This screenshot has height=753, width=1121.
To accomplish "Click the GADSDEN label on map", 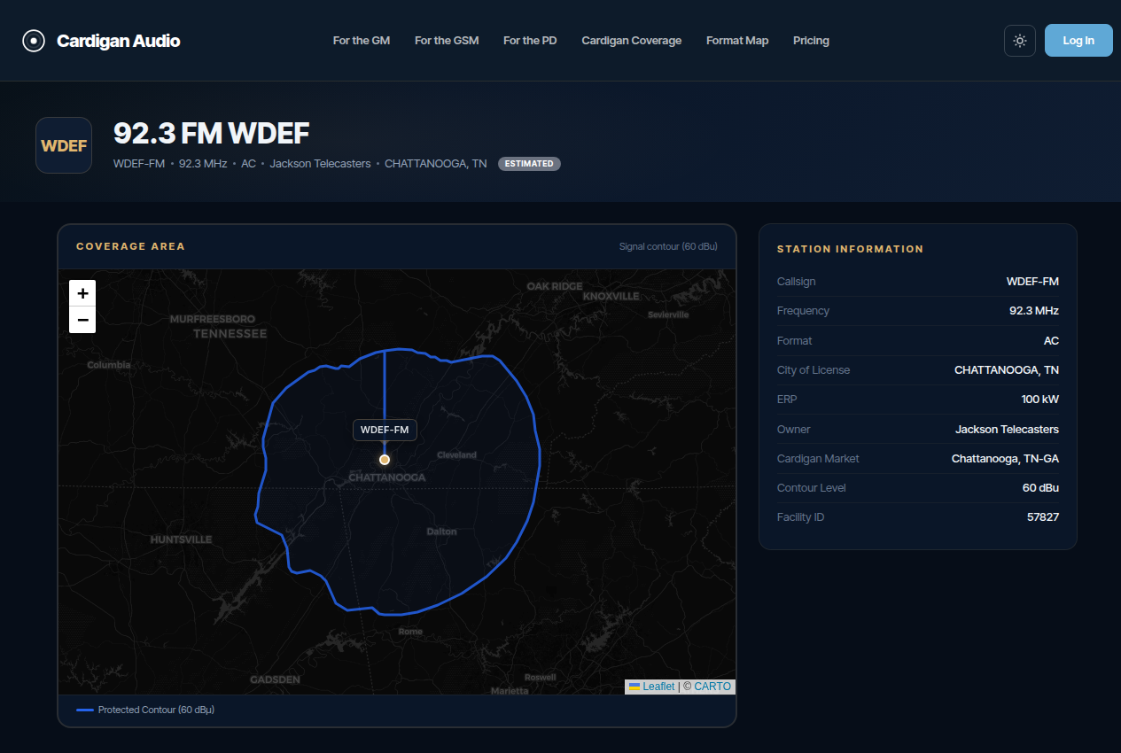I will (x=275, y=679).
